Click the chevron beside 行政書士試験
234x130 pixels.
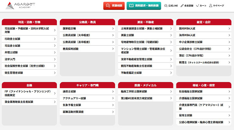[x=55, y=39]
